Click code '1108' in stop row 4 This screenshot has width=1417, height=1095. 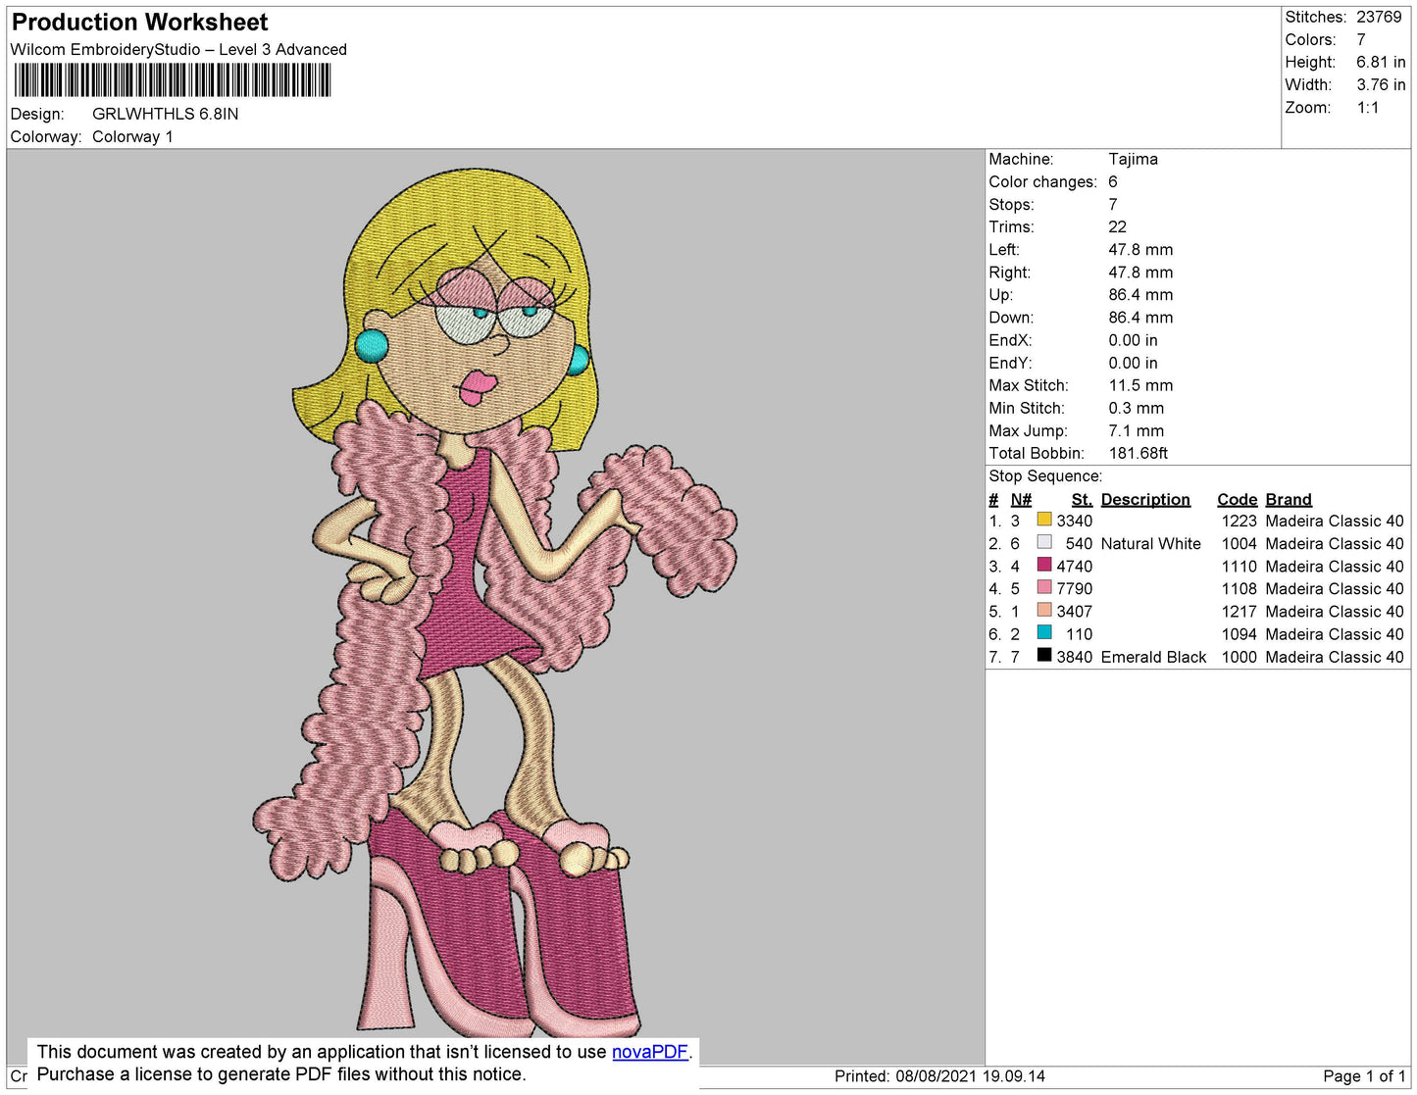(1239, 588)
